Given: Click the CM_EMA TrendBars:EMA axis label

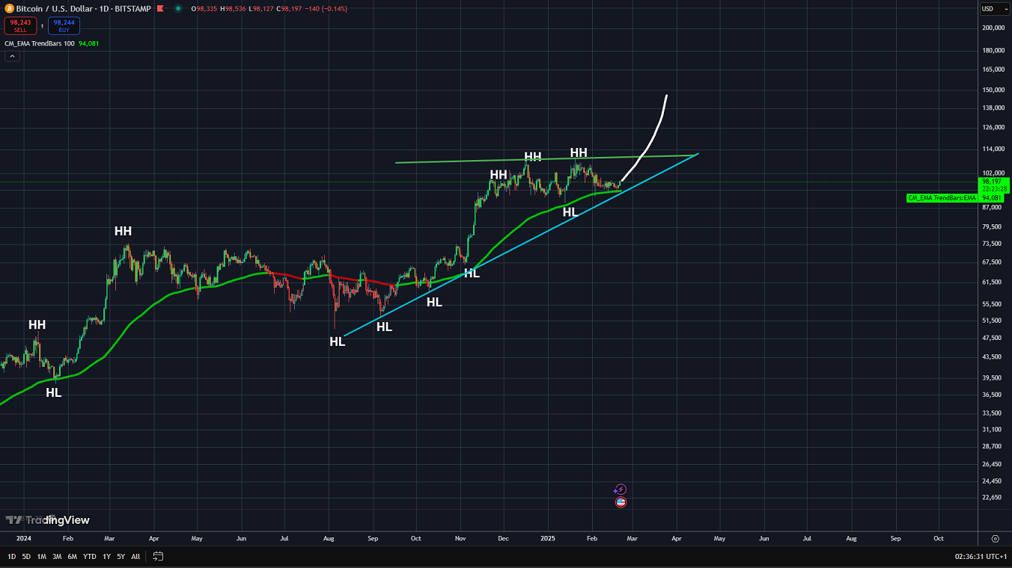Looking at the screenshot, I should coord(942,198).
